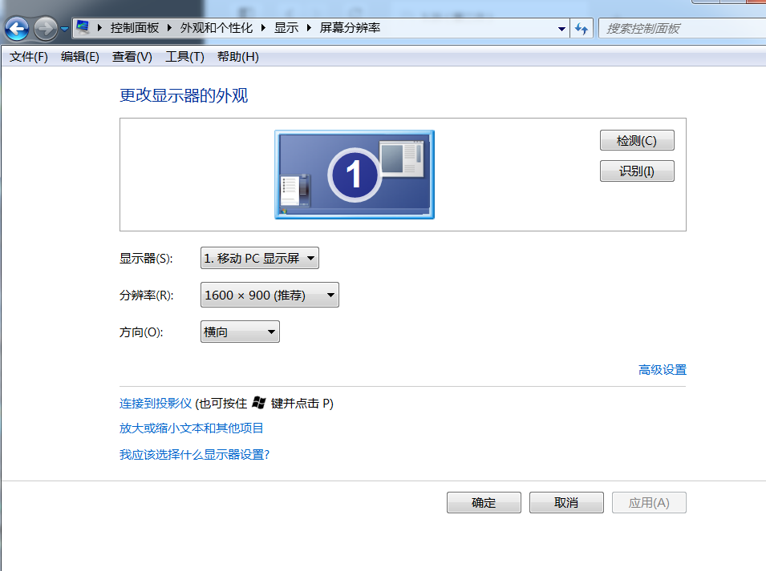The height and width of the screenshot is (571, 766).
Task: Click the Back navigation arrow
Action: 16,29
